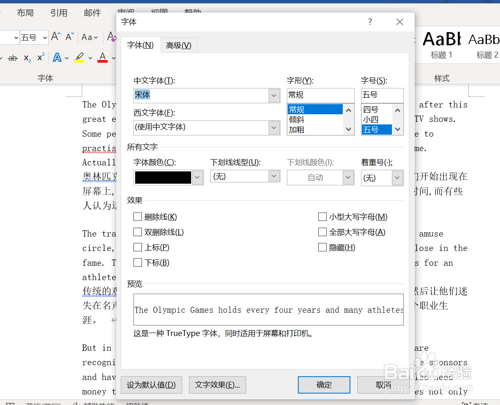Select 常规 in the 字形 list
The image size is (500, 405).
315,109
